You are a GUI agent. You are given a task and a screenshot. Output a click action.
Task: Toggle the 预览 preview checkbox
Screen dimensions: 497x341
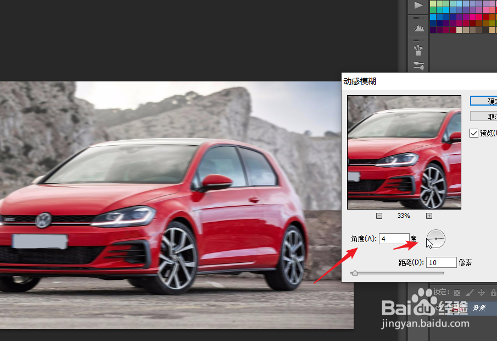474,133
